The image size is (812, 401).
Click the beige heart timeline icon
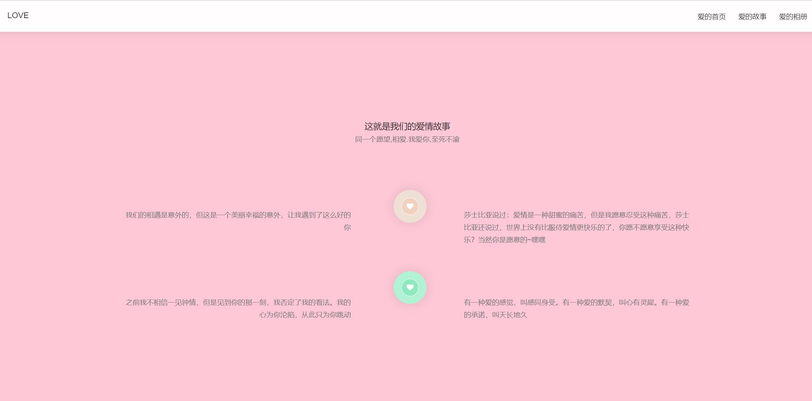point(410,206)
